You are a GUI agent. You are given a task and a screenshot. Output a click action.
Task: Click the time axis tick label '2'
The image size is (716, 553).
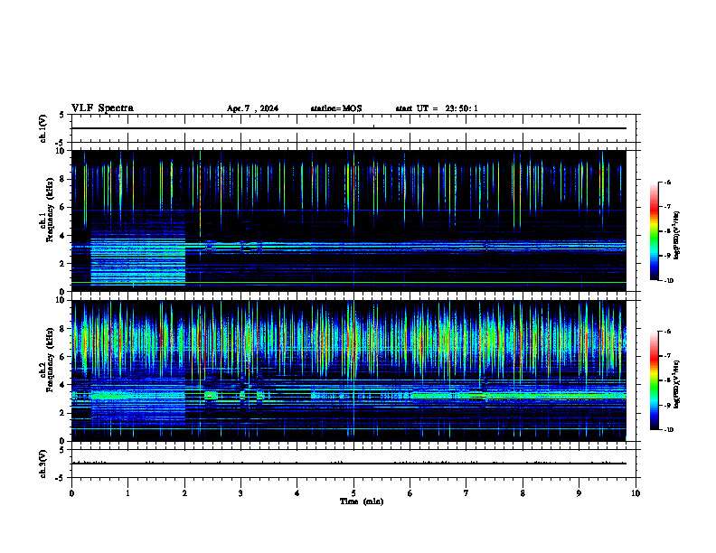[184, 493]
